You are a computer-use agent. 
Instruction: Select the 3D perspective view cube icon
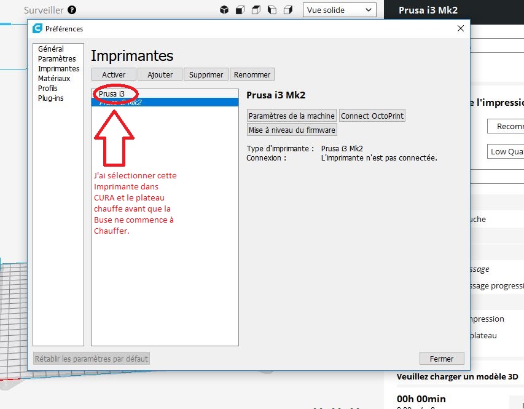pos(224,10)
